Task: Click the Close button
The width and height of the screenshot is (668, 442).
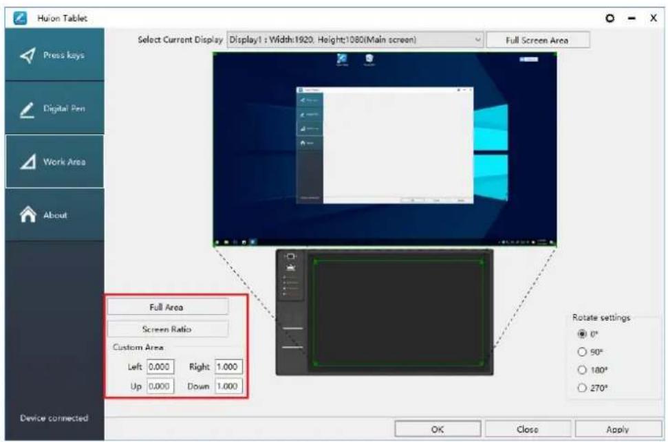Action: tap(528, 429)
